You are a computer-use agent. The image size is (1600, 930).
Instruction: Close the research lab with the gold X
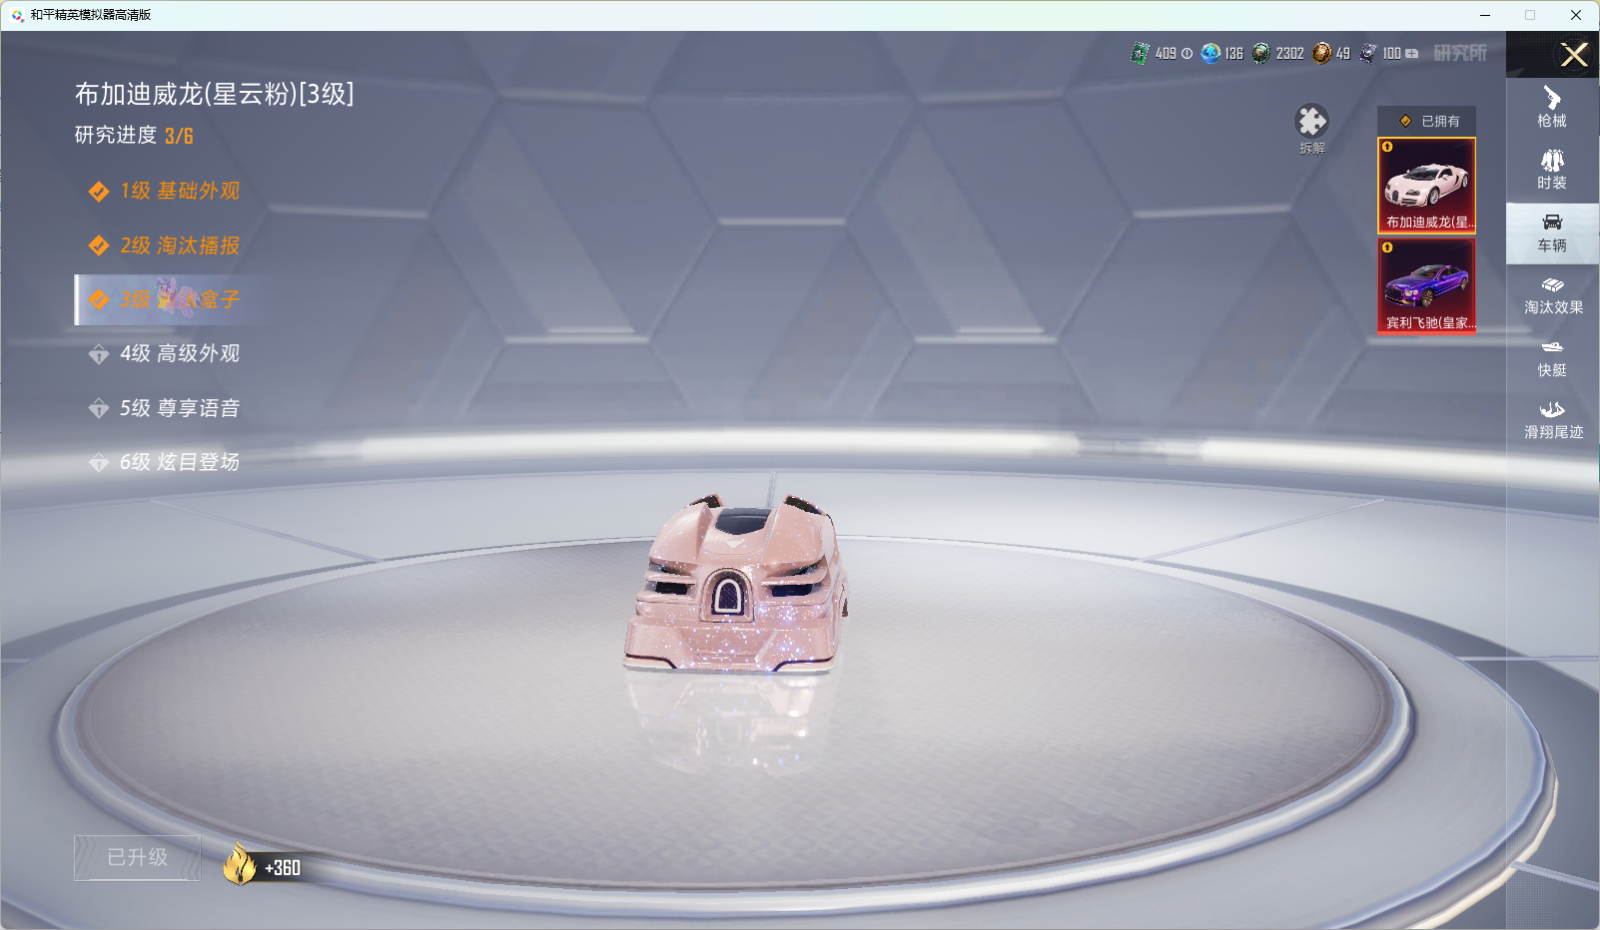1574,55
